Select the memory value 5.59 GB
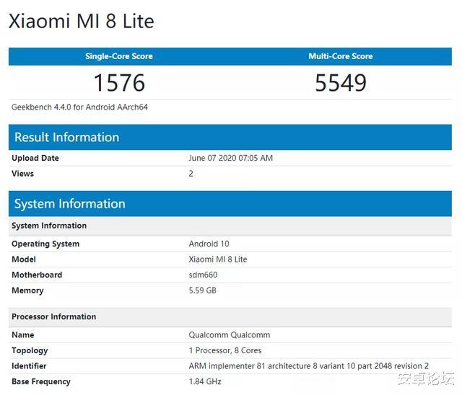The image size is (462, 395). 202,290
